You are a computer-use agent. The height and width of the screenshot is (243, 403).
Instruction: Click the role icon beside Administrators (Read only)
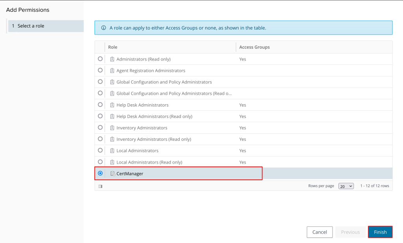click(112, 59)
